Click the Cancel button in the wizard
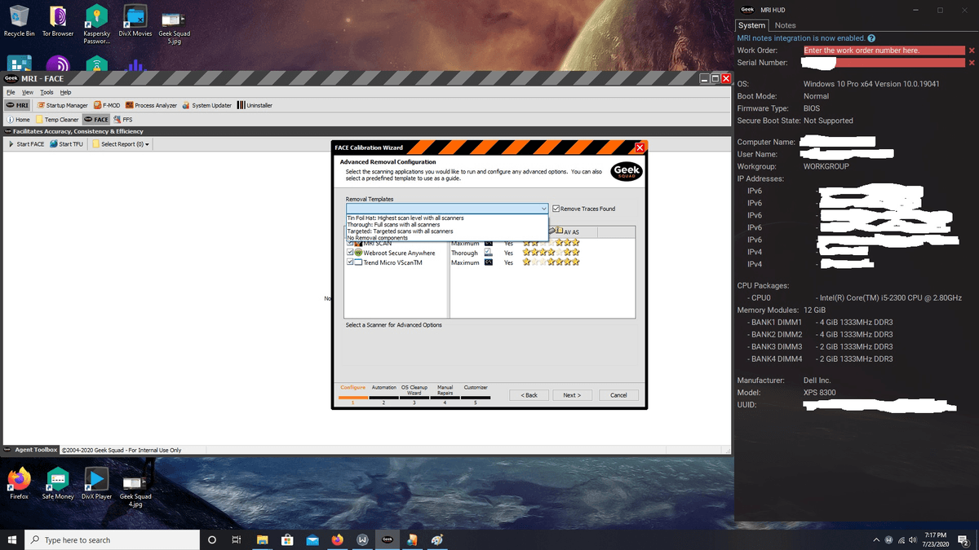 pos(618,395)
